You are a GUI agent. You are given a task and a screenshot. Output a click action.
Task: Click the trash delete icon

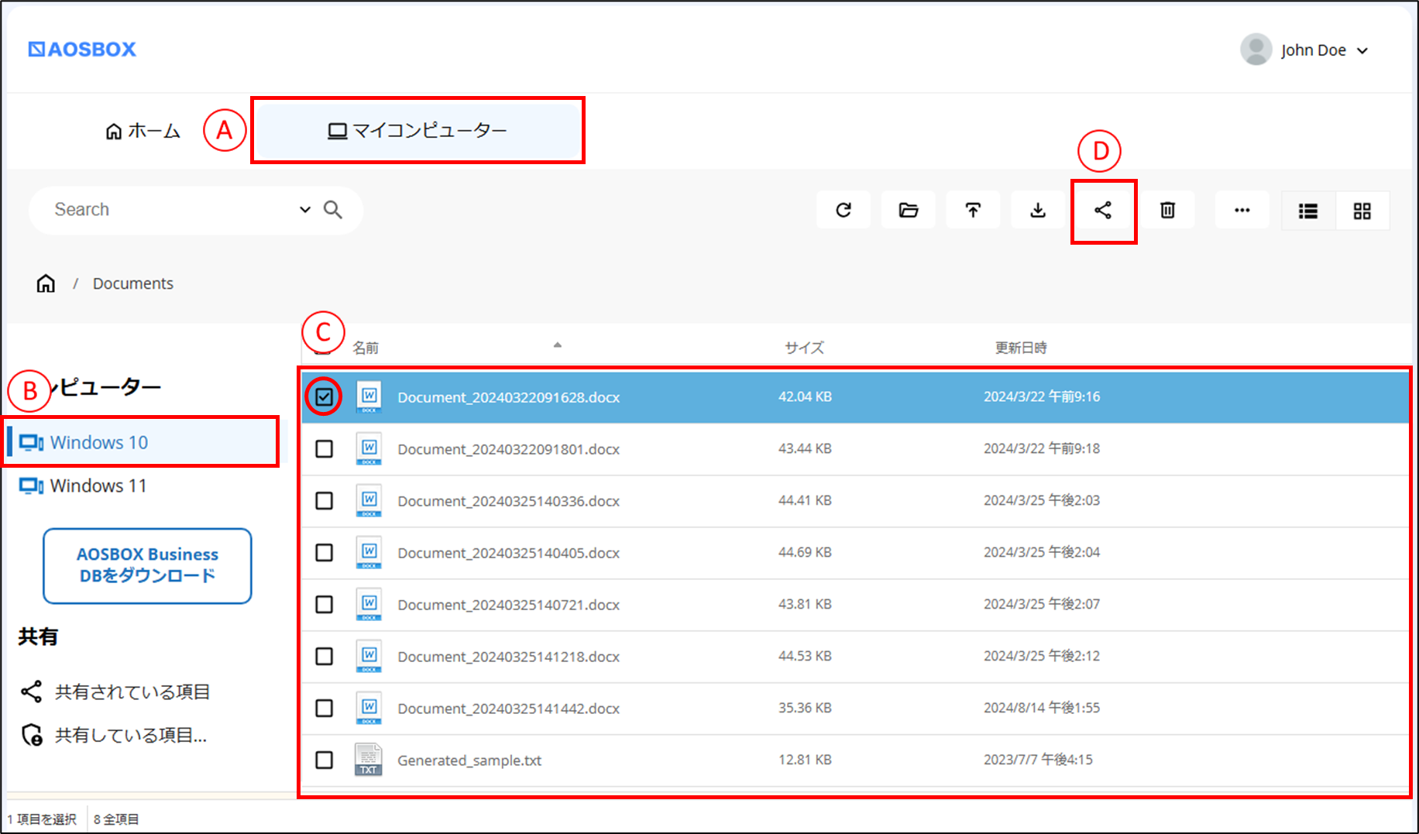(x=1167, y=210)
